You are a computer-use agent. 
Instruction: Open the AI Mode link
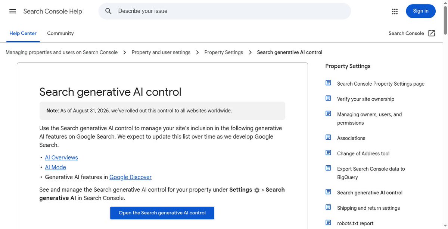point(56,168)
